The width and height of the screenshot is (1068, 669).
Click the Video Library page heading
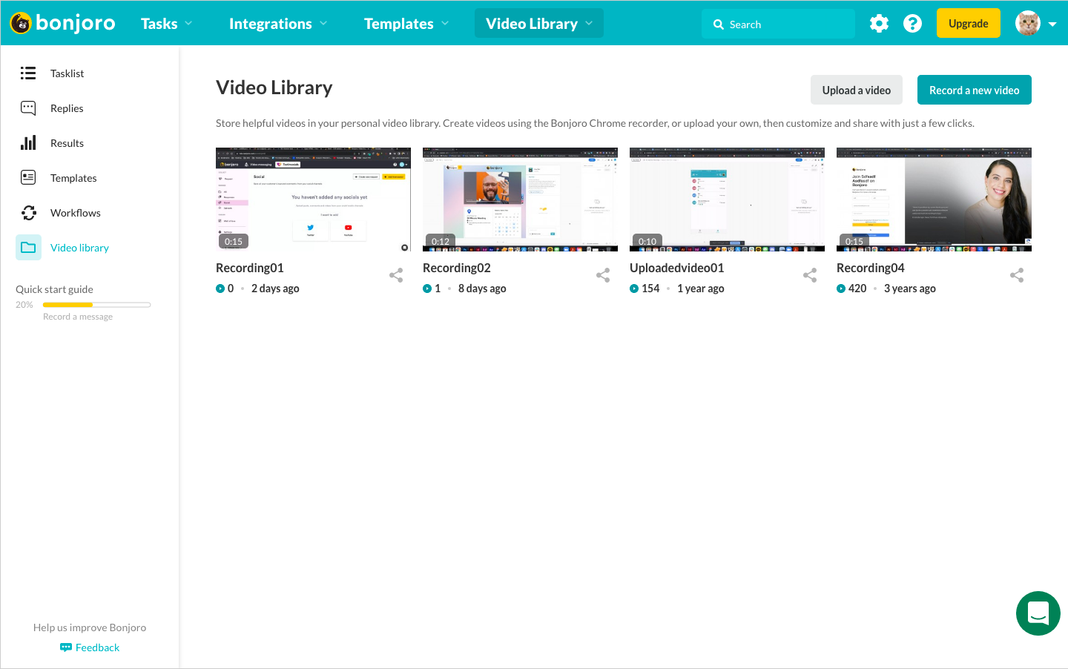coord(274,88)
